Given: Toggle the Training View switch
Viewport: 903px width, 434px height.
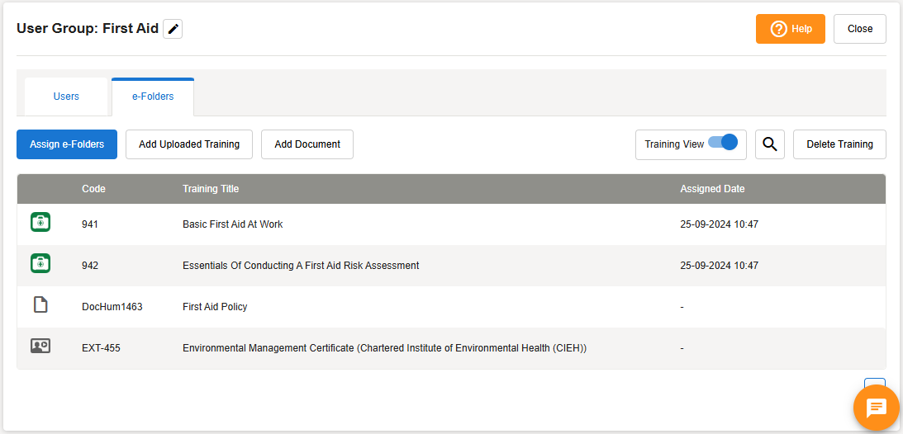Looking at the screenshot, I should pos(723,143).
